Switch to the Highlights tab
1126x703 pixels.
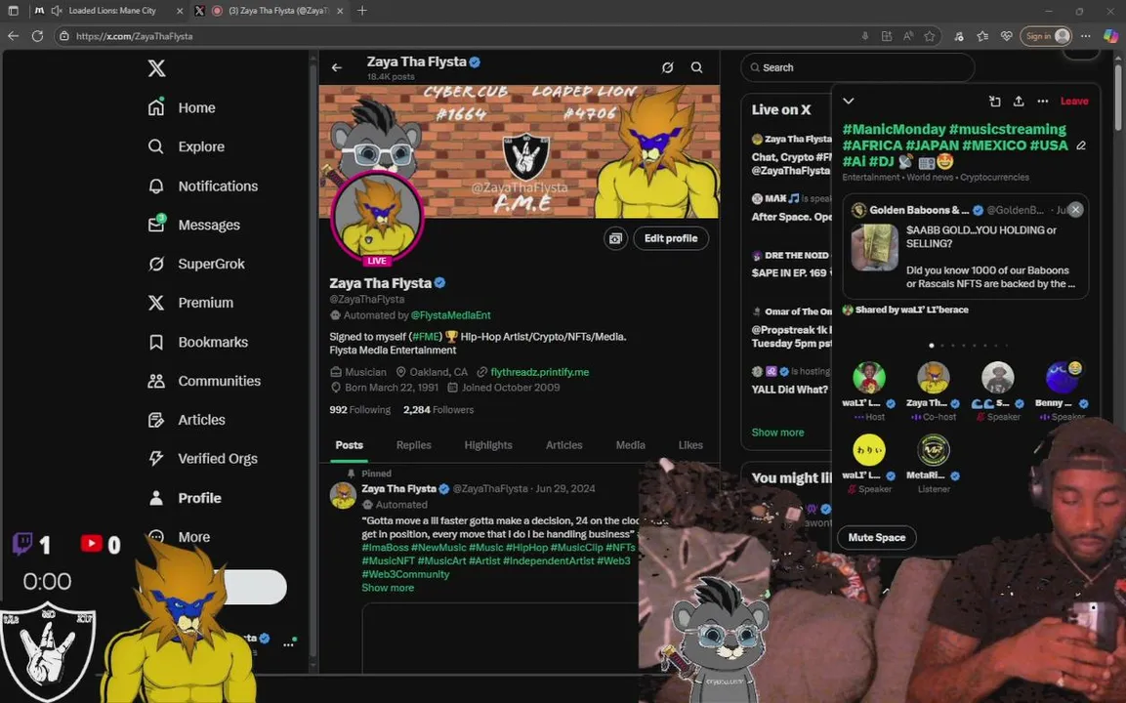(488, 445)
